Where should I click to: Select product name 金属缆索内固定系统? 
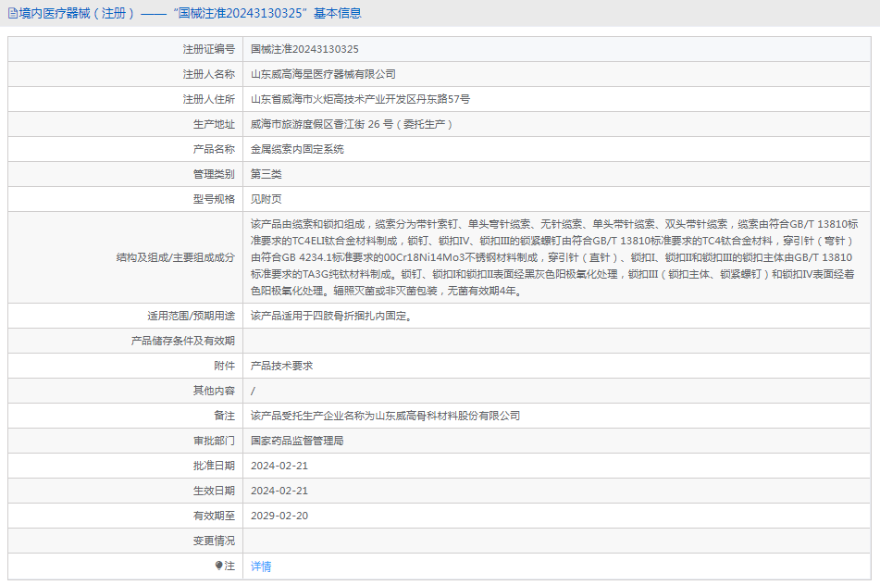pos(297,149)
